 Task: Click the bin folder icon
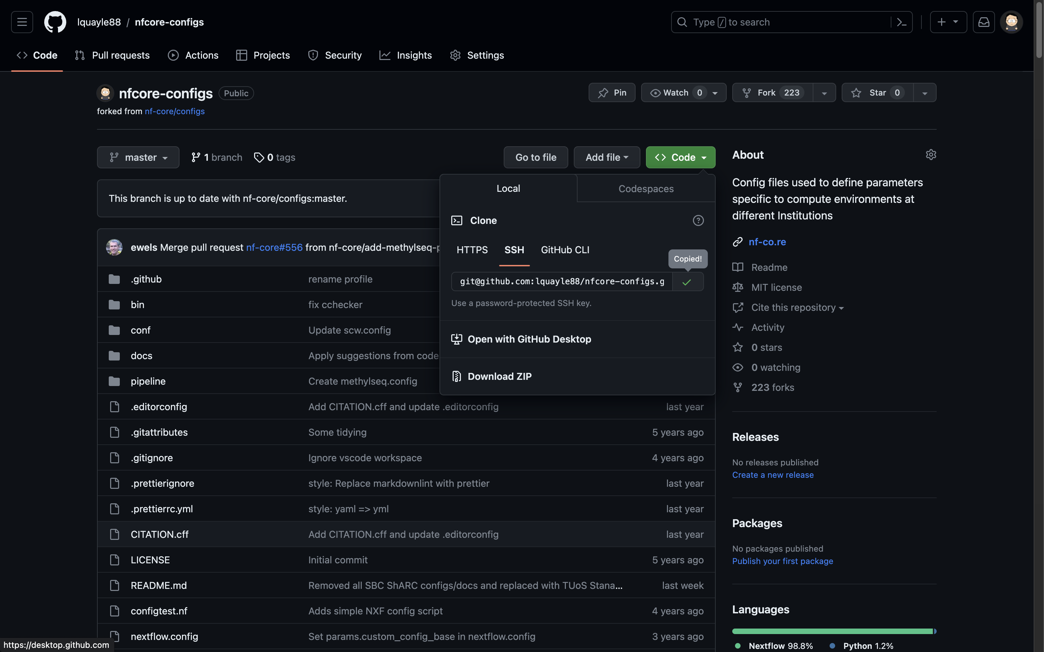[x=114, y=304]
